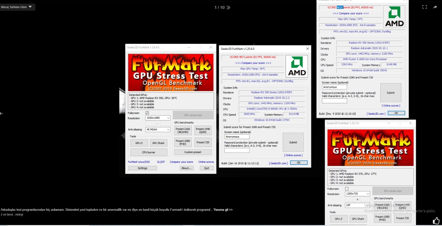This screenshot has width=442, height=226.
Task: Start GPU stress test in FurMark 1.20.4.0
Action: click(193, 115)
